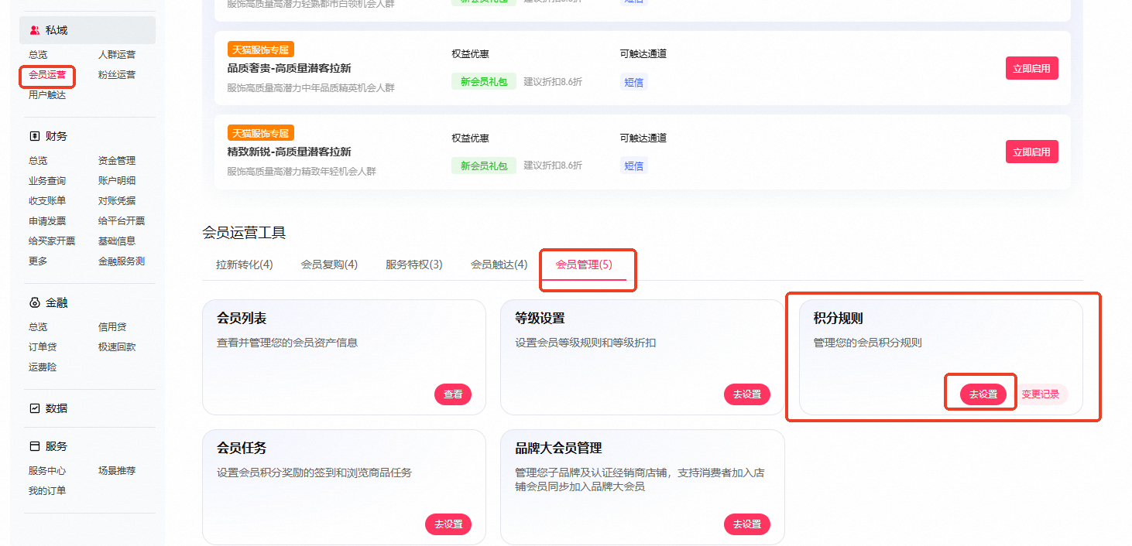1132x546 pixels.
Task: Click 去设置 on 等级设置 card
Action: pos(747,394)
